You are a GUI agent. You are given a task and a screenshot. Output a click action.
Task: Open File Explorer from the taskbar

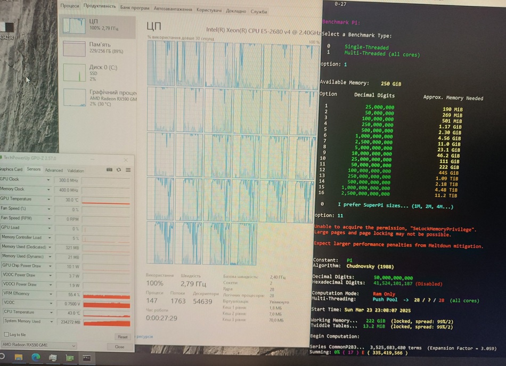(x=19, y=357)
